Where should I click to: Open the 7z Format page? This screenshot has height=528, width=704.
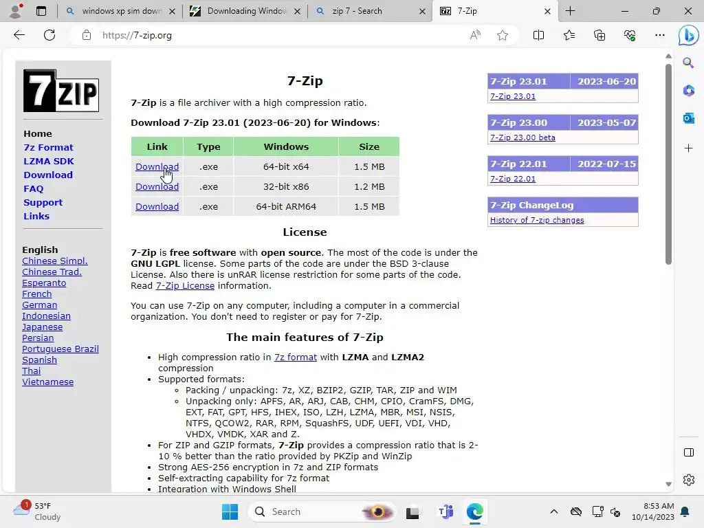(48, 147)
